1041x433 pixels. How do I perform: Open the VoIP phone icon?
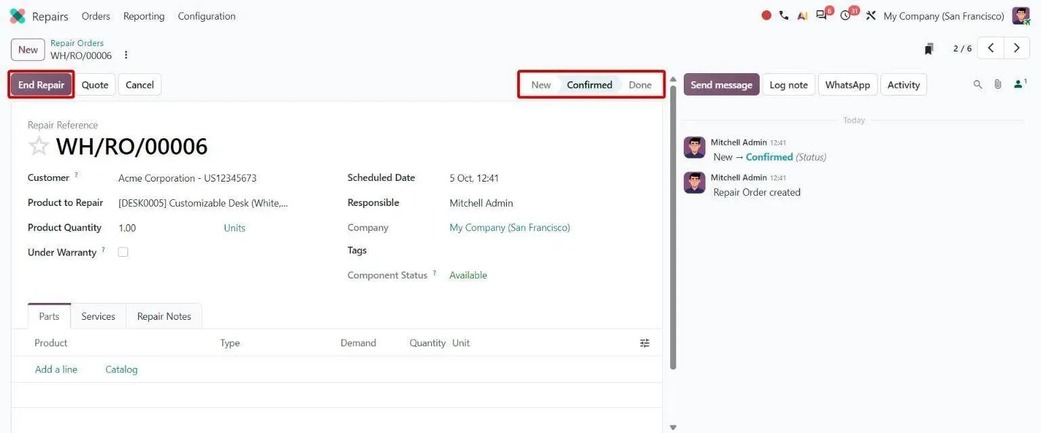[784, 16]
